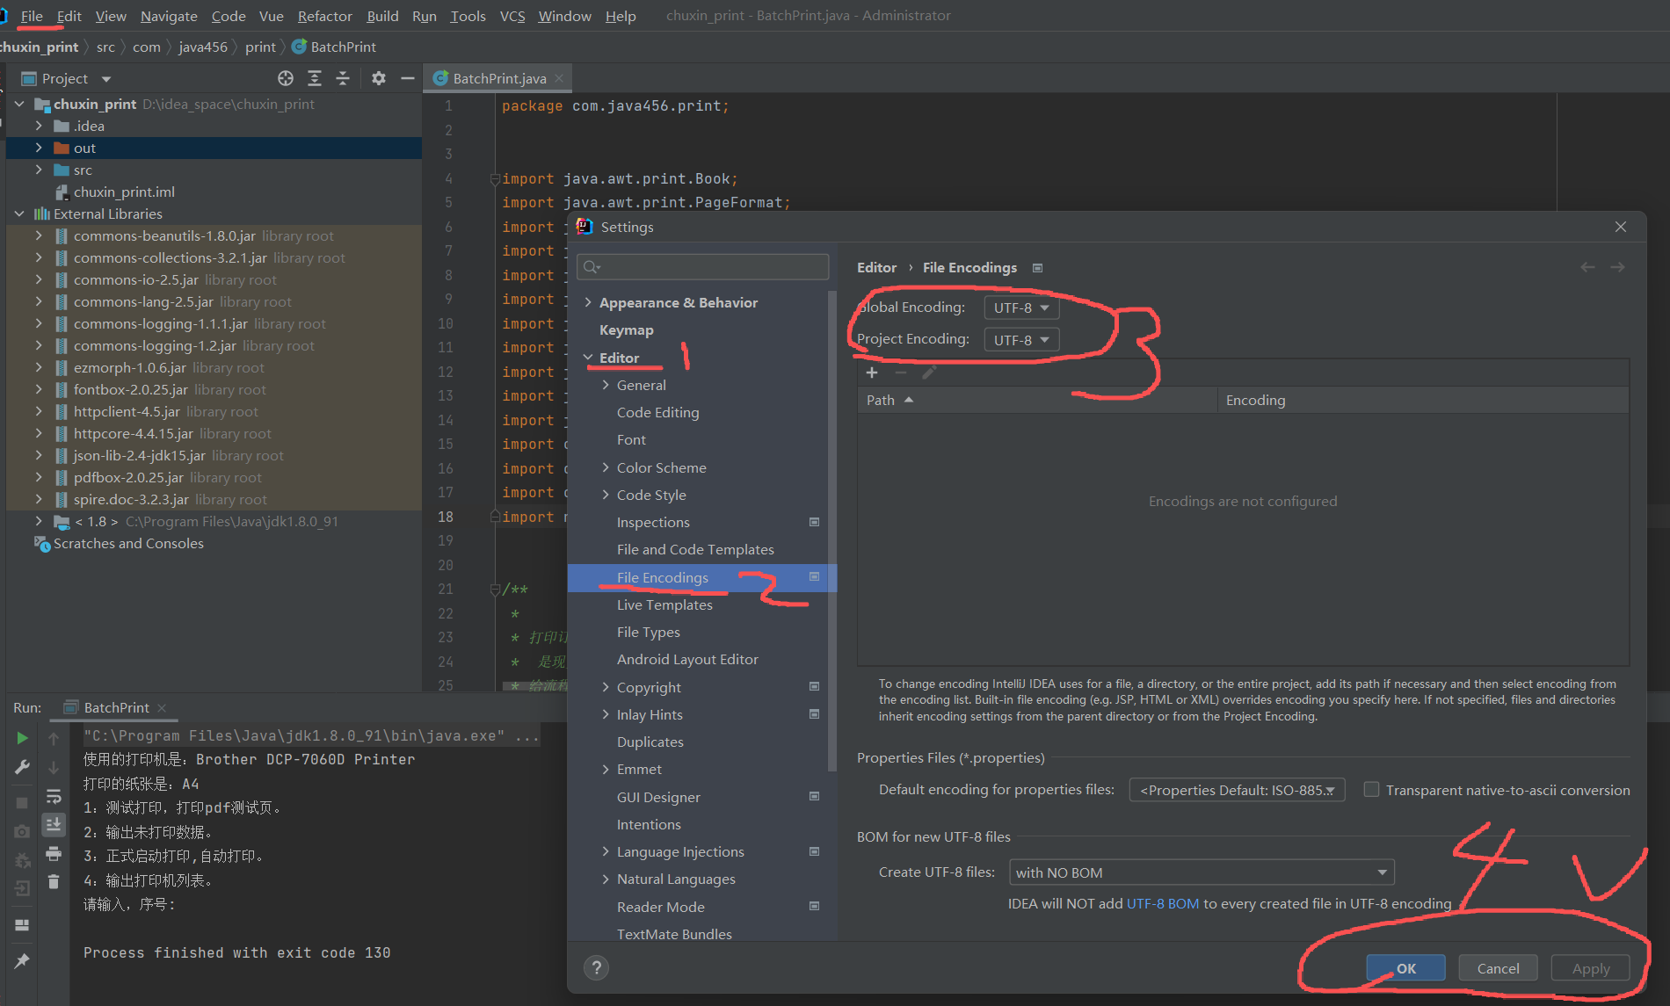This screenshot has width=1670, height=1006.
Task: Expand the Code Style settings node
Action: [x=606, y=495]
